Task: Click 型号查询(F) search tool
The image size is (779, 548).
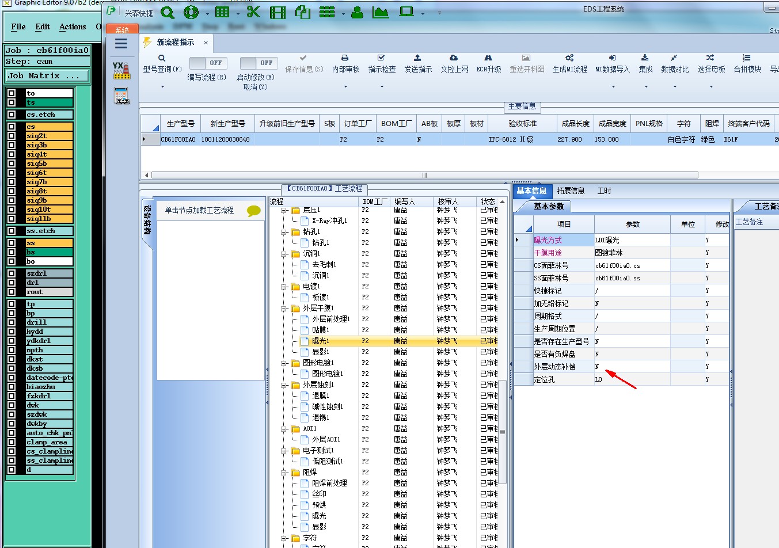Action: point(162,64)
